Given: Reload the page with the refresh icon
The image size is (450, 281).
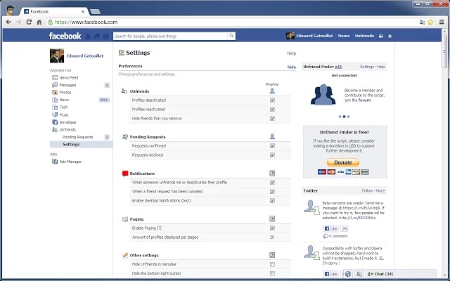Looking at the screenshot, I should tap(29, 22).
